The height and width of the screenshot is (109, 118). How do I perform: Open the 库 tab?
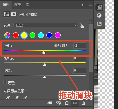28,5
